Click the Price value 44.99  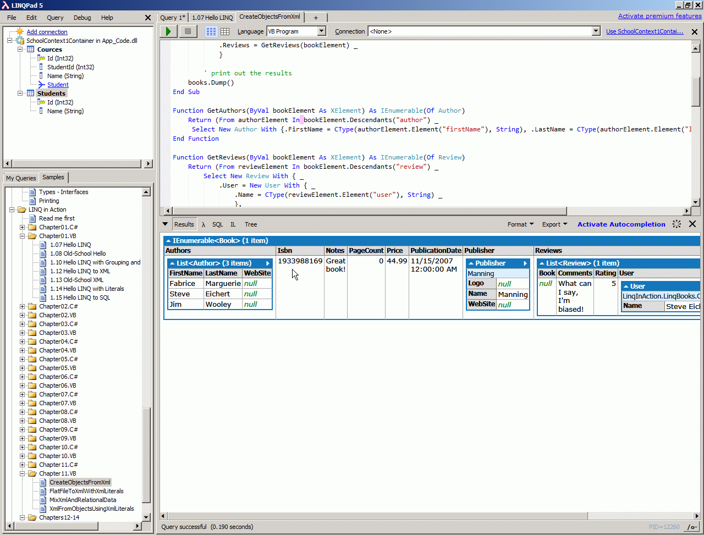(397, 261)
